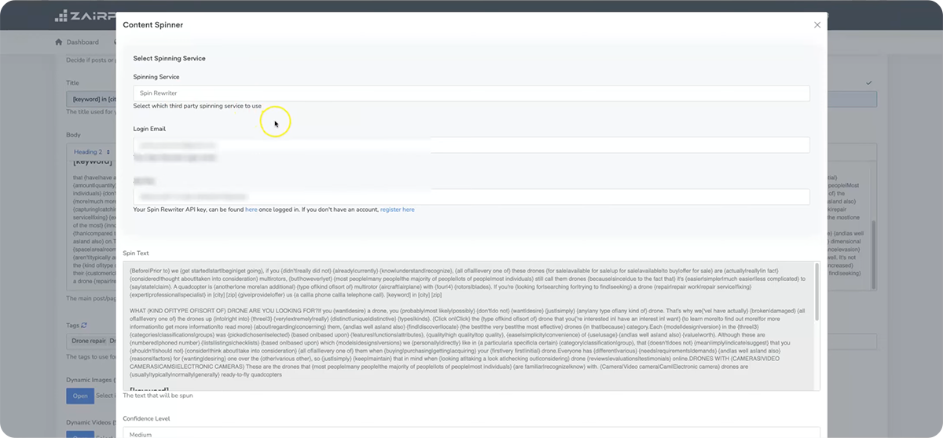
Task: Click the Spin Rewriter API key field
Action: (x=471, y=196)
